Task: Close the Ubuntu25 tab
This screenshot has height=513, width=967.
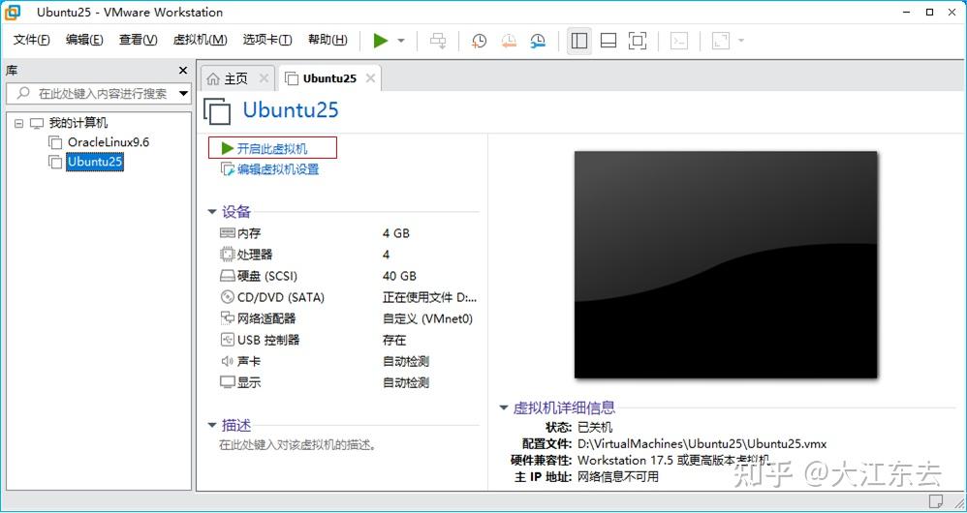Action: pos(370,78)
